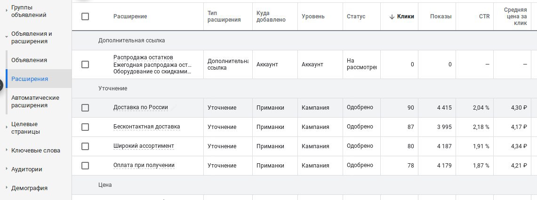Viewport: 537px width, 200px height.
Task: Expand Ключевые слова in the sidebar
Action: pos(35,151)
